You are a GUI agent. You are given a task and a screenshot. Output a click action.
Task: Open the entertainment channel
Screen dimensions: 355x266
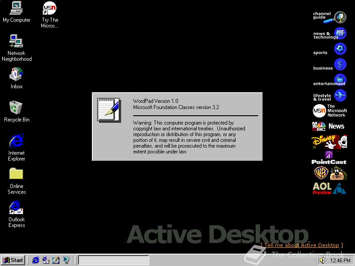pos(329,80)
